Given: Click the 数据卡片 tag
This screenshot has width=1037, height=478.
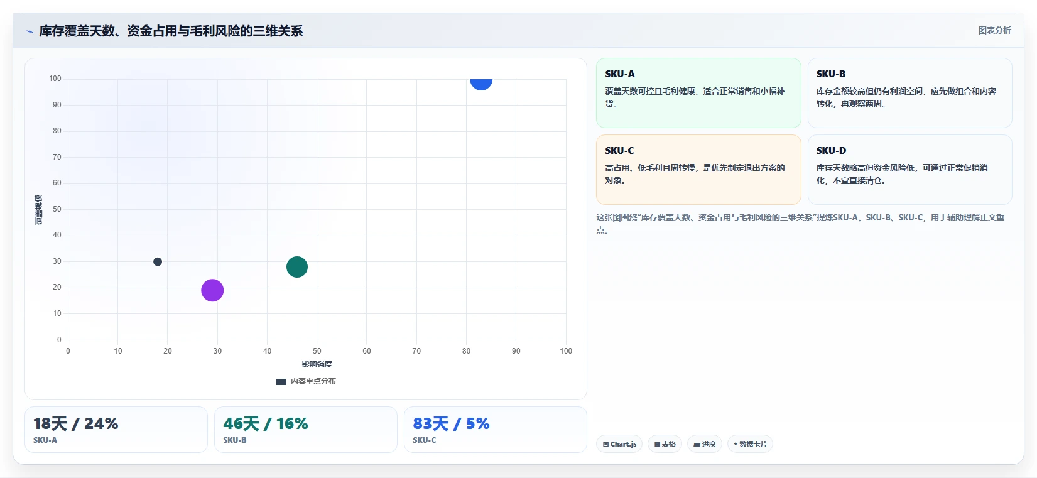Looking at the screenshot, I should [750, 444].
